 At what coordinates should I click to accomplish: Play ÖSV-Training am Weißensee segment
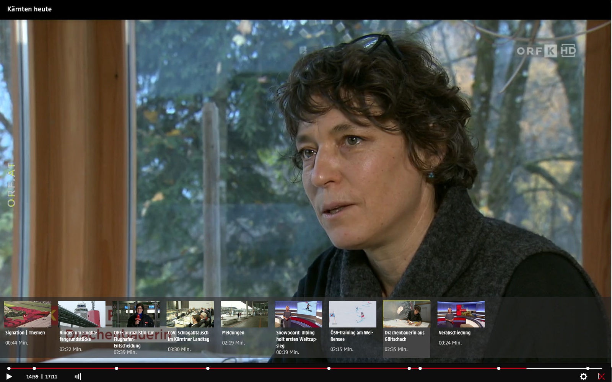click(352, 314)
